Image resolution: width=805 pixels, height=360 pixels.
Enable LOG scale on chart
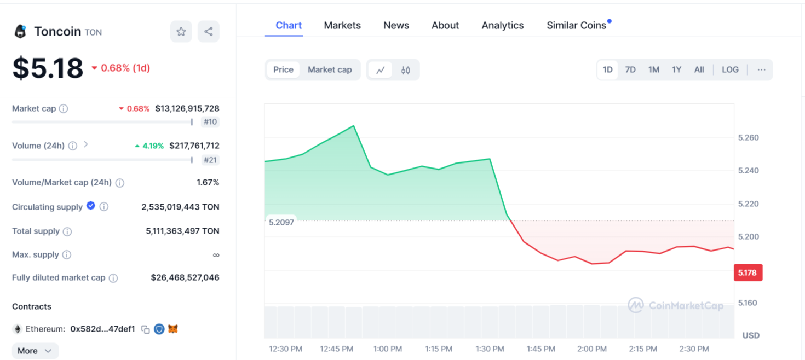click(x=730, y=70)
